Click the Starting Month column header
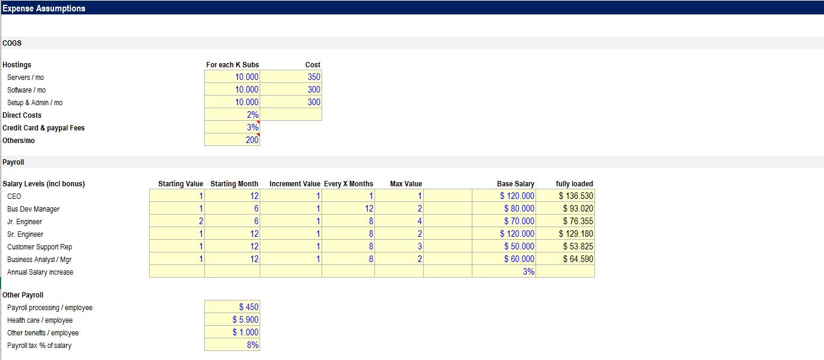Screen dimensions: 824x360 pyautogui.click(x=234, y=184)
